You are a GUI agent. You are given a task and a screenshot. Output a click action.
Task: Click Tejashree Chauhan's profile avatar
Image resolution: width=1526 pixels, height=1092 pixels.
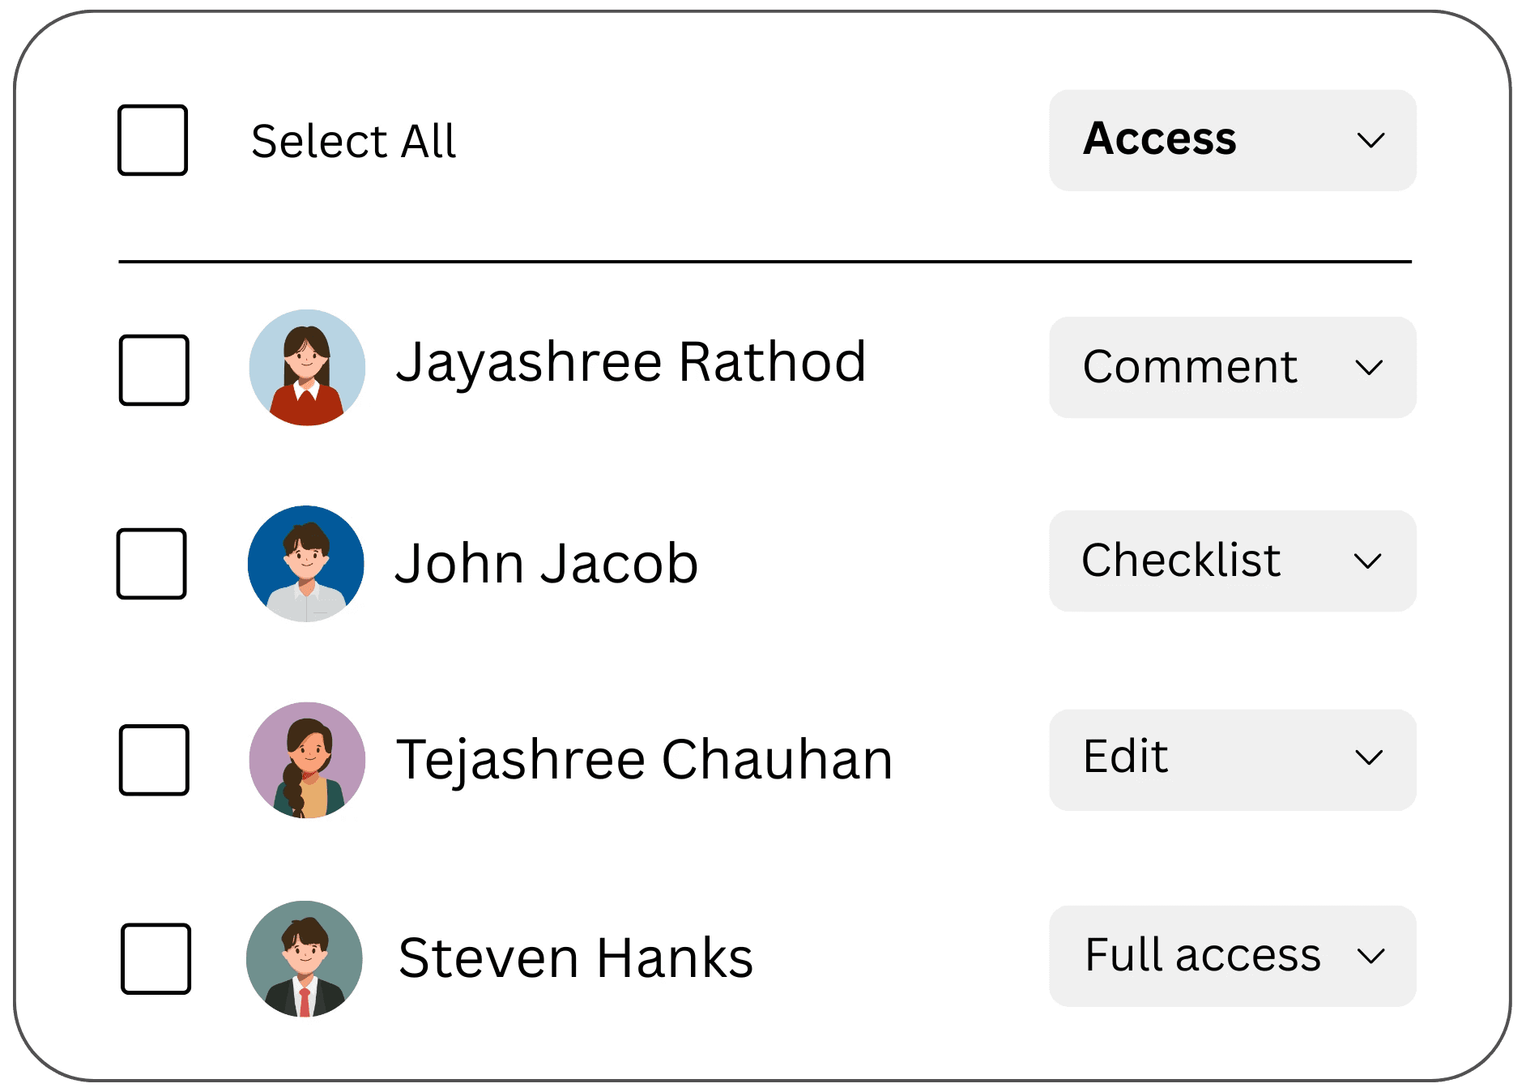(x=307, y=760)
